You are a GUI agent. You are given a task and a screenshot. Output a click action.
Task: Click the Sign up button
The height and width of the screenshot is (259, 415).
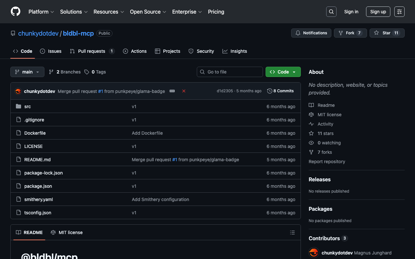coord(378,12)
